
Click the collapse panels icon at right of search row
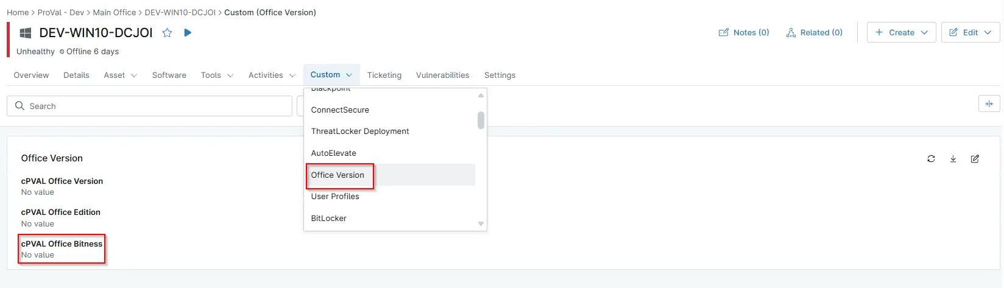point(989,104)
